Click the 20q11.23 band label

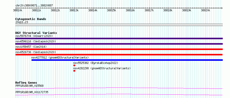(22, 22)
